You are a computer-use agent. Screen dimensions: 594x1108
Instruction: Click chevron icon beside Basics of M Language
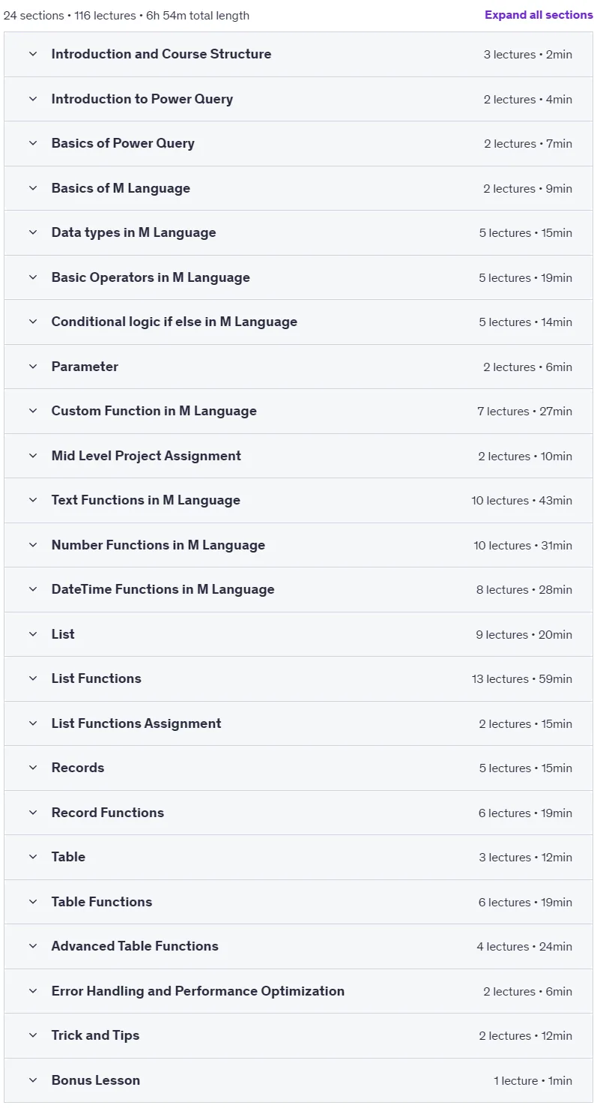pyautogui.click(x=33, y=188)
